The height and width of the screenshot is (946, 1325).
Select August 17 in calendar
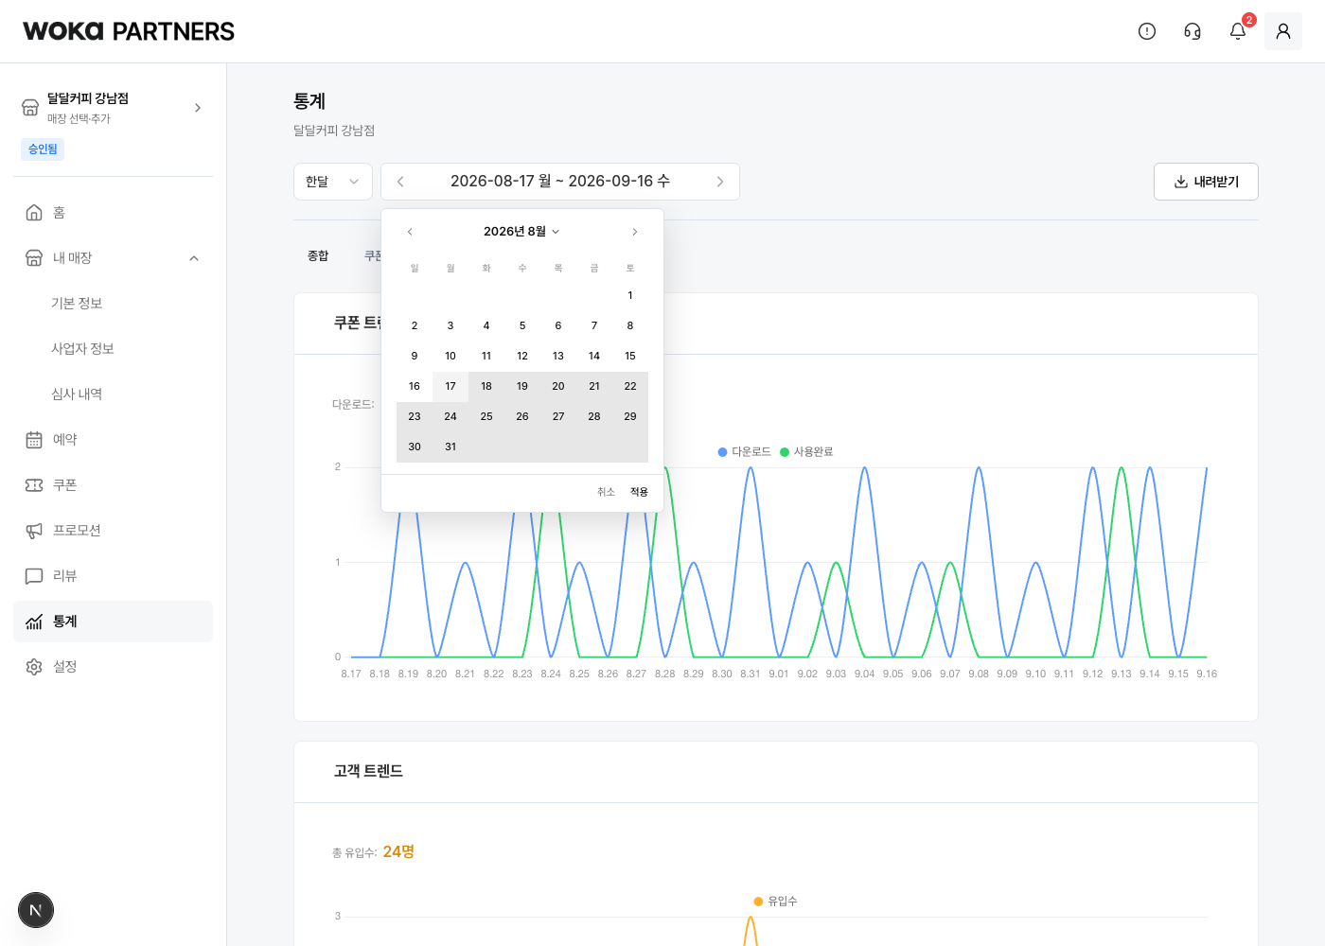pyautogui.click(x=450, y=387)
